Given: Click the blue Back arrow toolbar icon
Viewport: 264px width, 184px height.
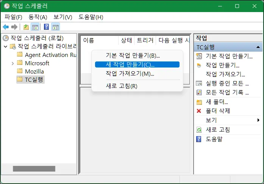Looking at the screenshot, I should [6, 27].
